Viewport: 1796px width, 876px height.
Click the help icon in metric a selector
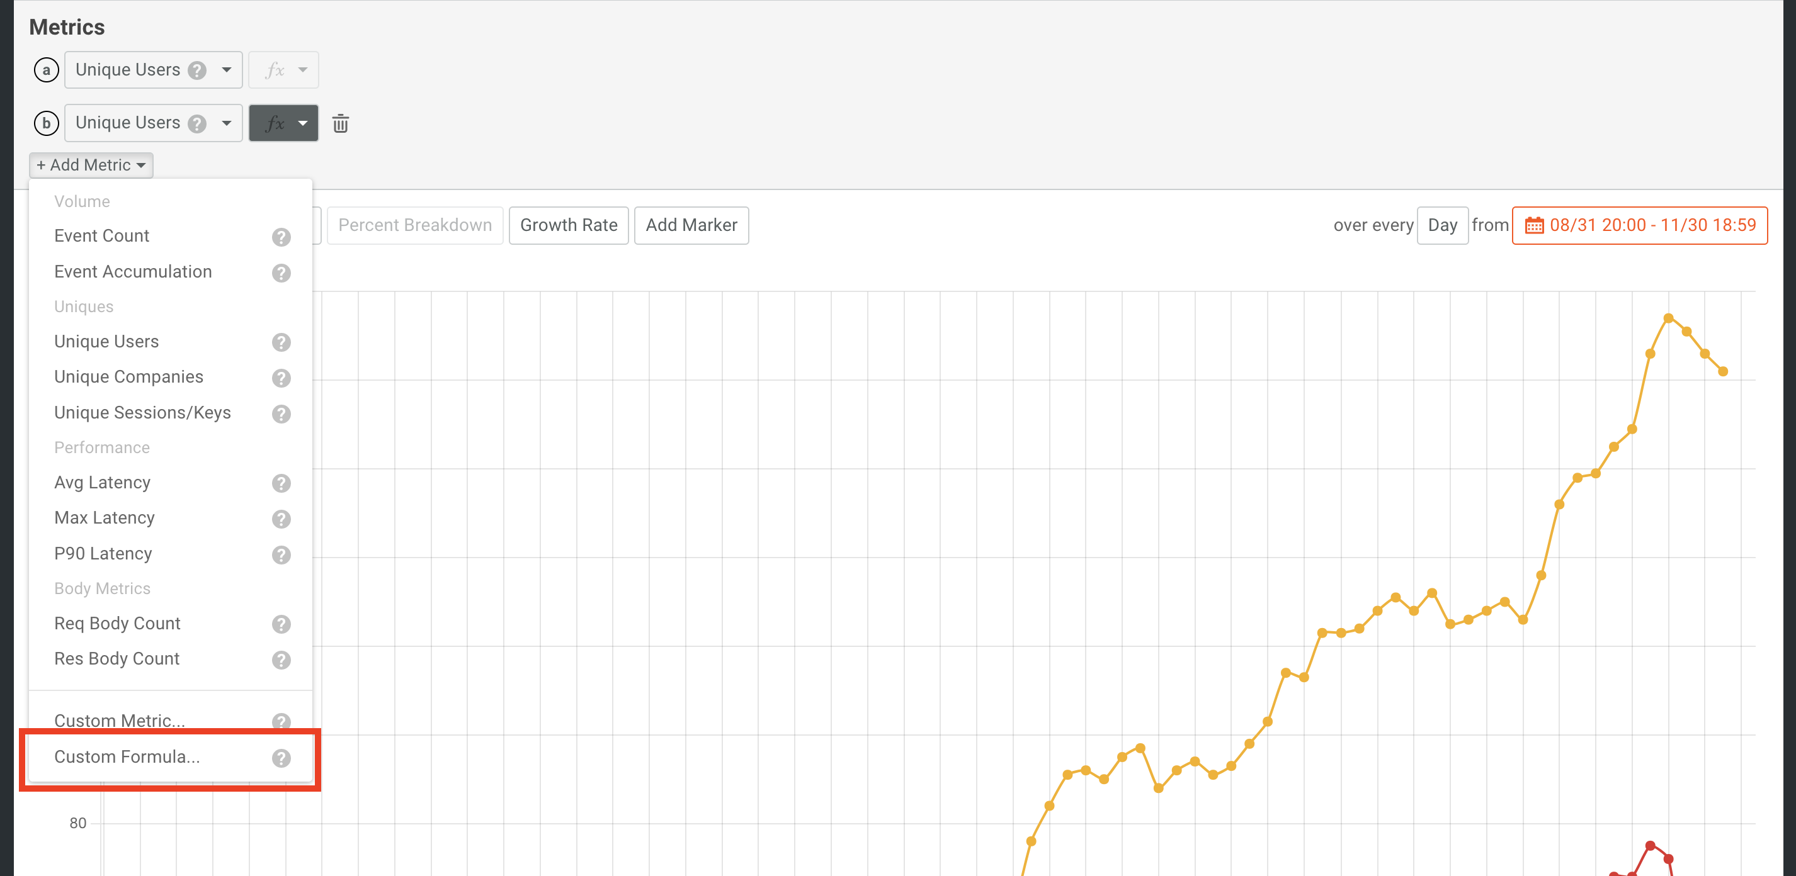(197, 70)
